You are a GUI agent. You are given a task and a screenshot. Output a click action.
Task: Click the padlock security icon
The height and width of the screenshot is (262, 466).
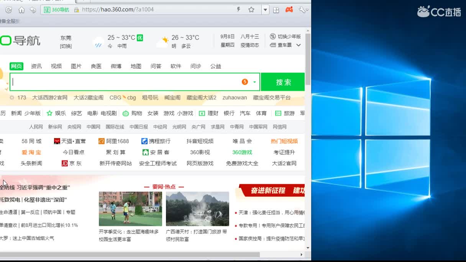76,10
